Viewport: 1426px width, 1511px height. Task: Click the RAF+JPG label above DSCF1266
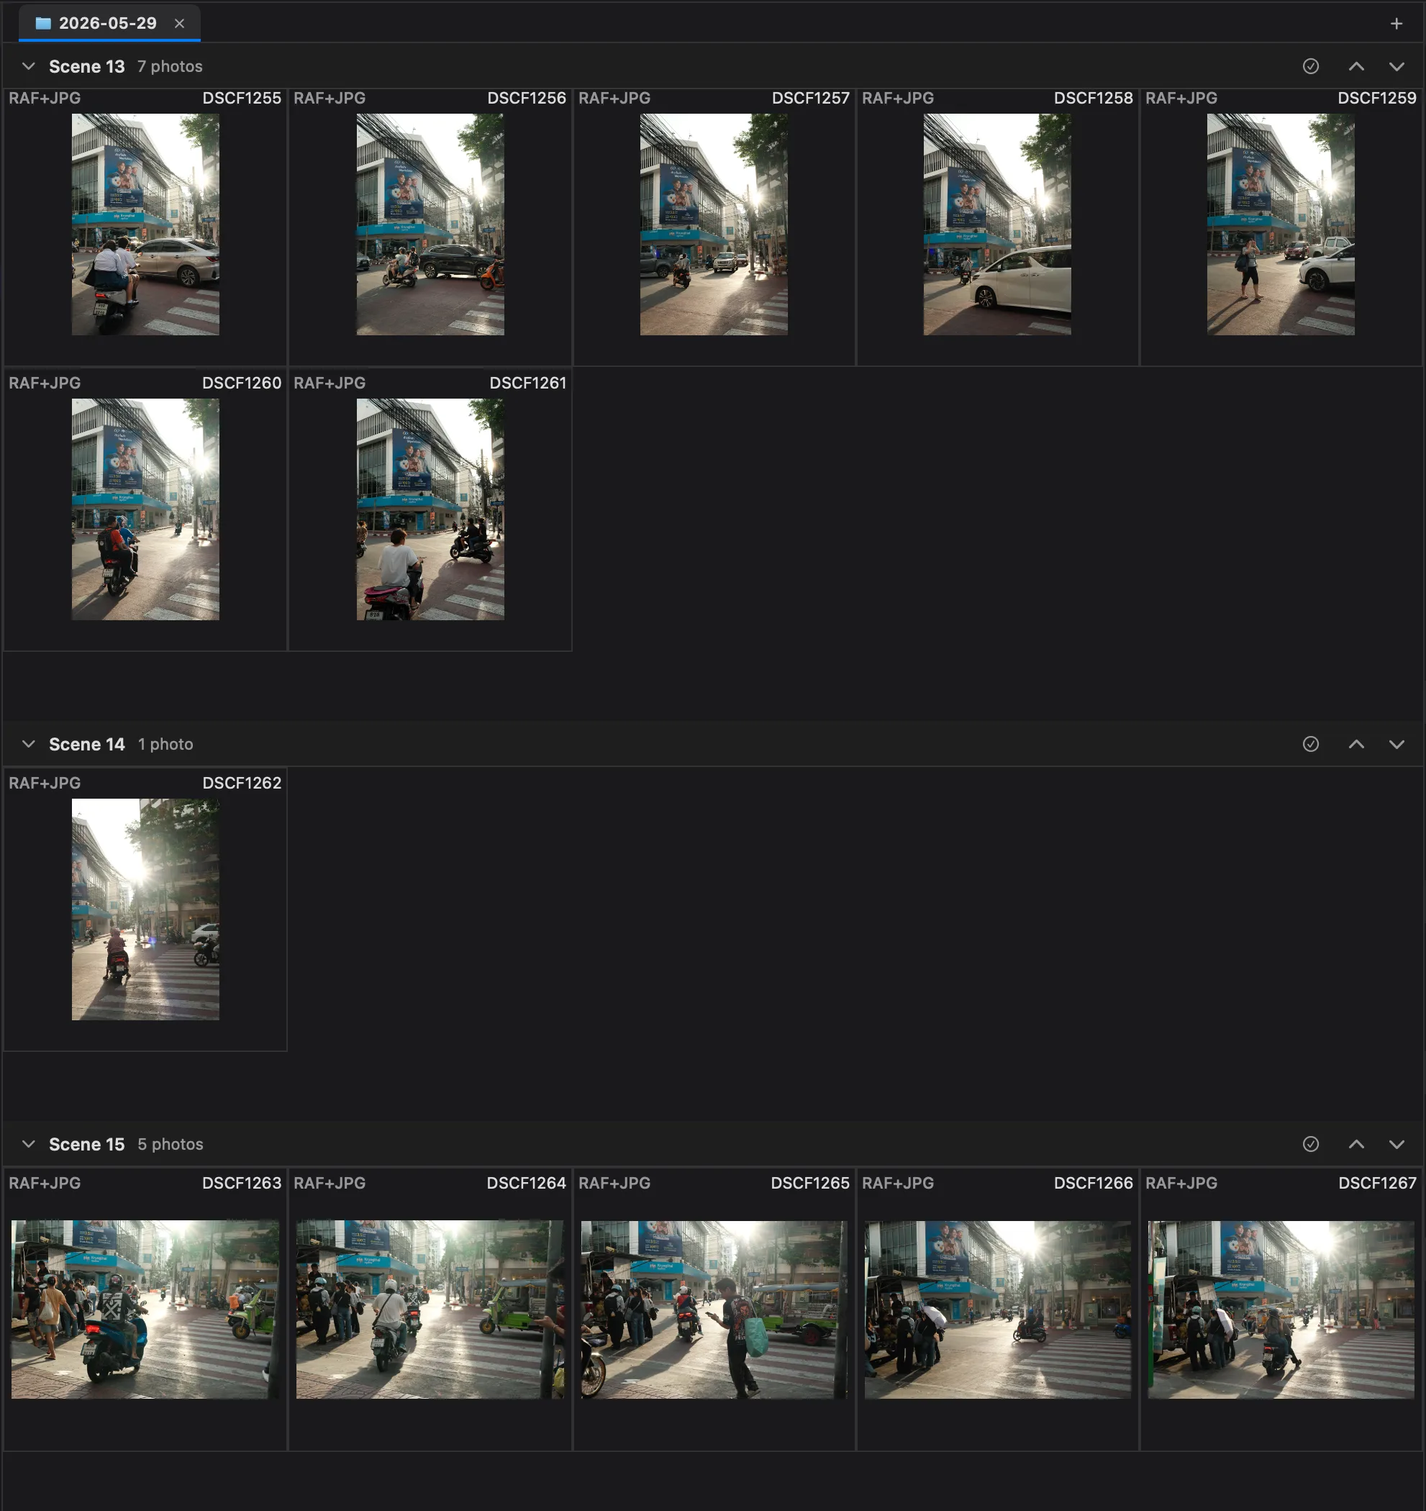(x=898, y=1183)
